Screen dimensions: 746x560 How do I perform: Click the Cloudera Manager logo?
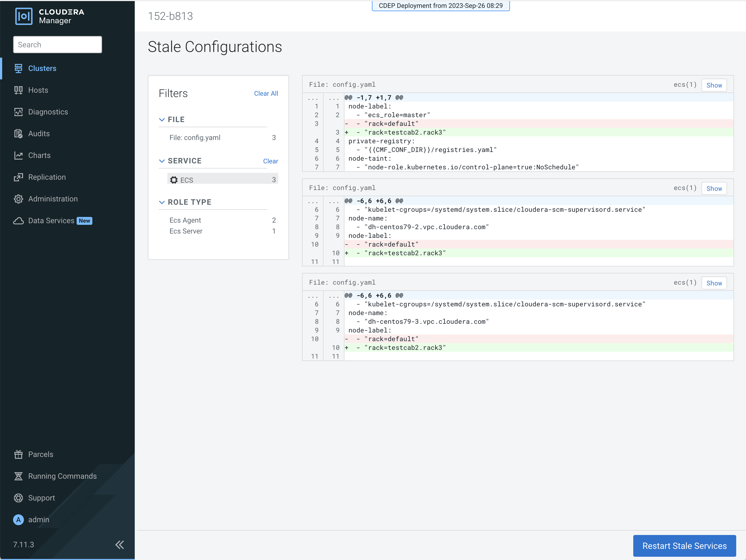[49, 16]
